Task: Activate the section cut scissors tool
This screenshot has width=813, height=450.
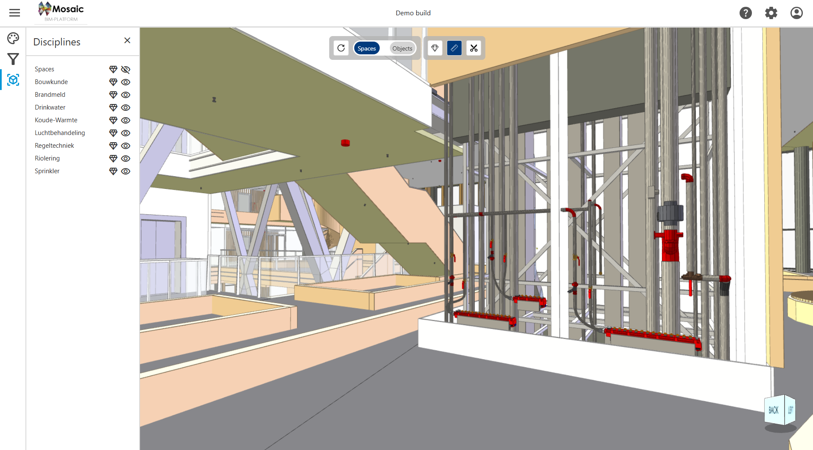Action: point(474,48)
